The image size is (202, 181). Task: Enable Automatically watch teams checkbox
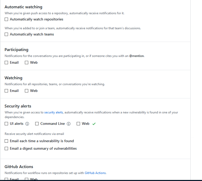coord(6,34)
